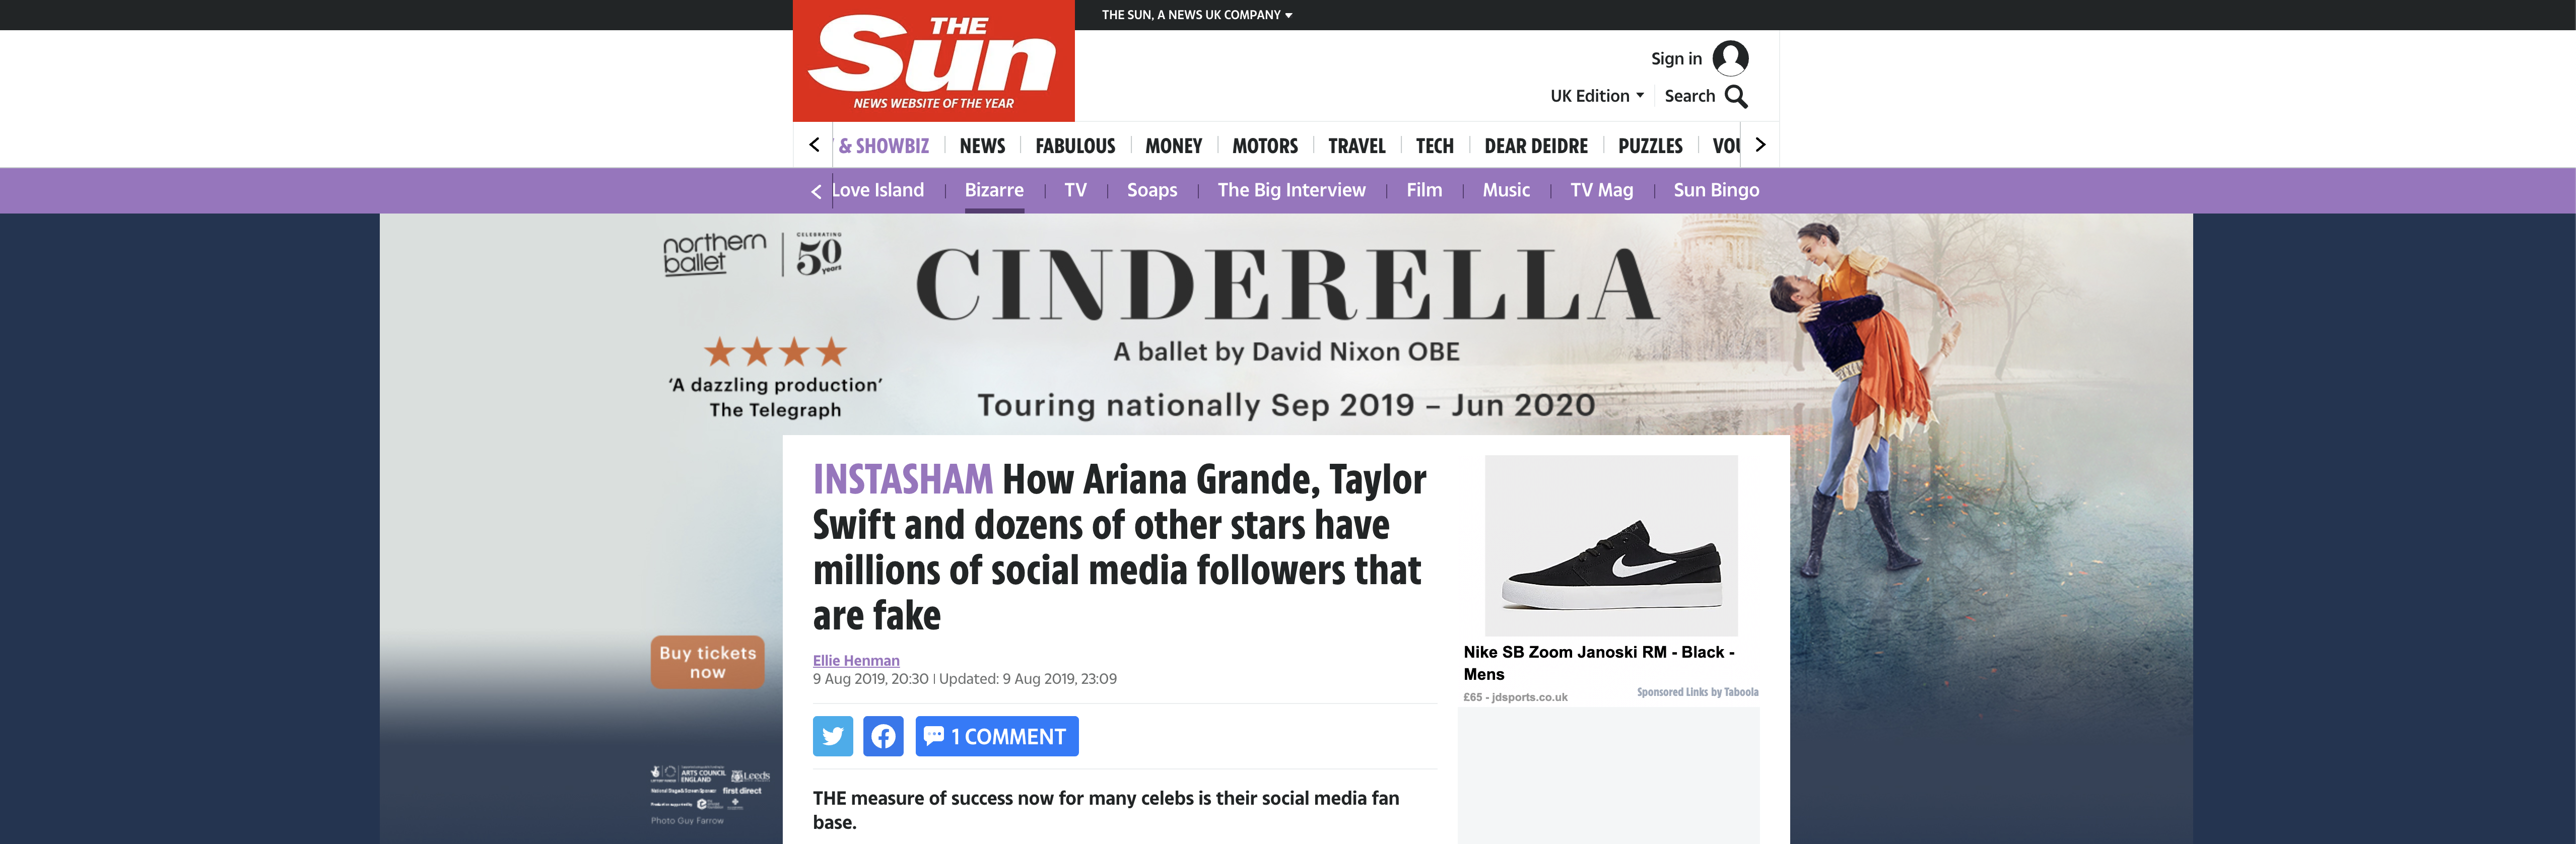2576x844 pixels.
Task: Click the right arrow to reveal more sections
Action: pos(1760,144)
